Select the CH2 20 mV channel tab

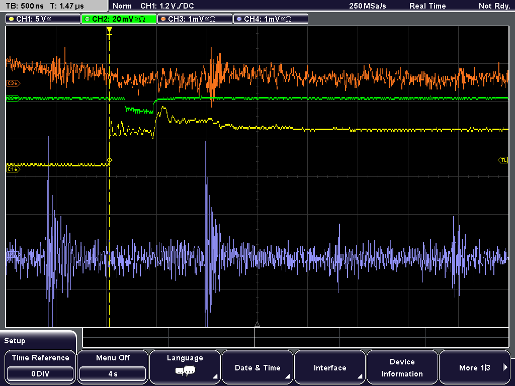[119, 19]
